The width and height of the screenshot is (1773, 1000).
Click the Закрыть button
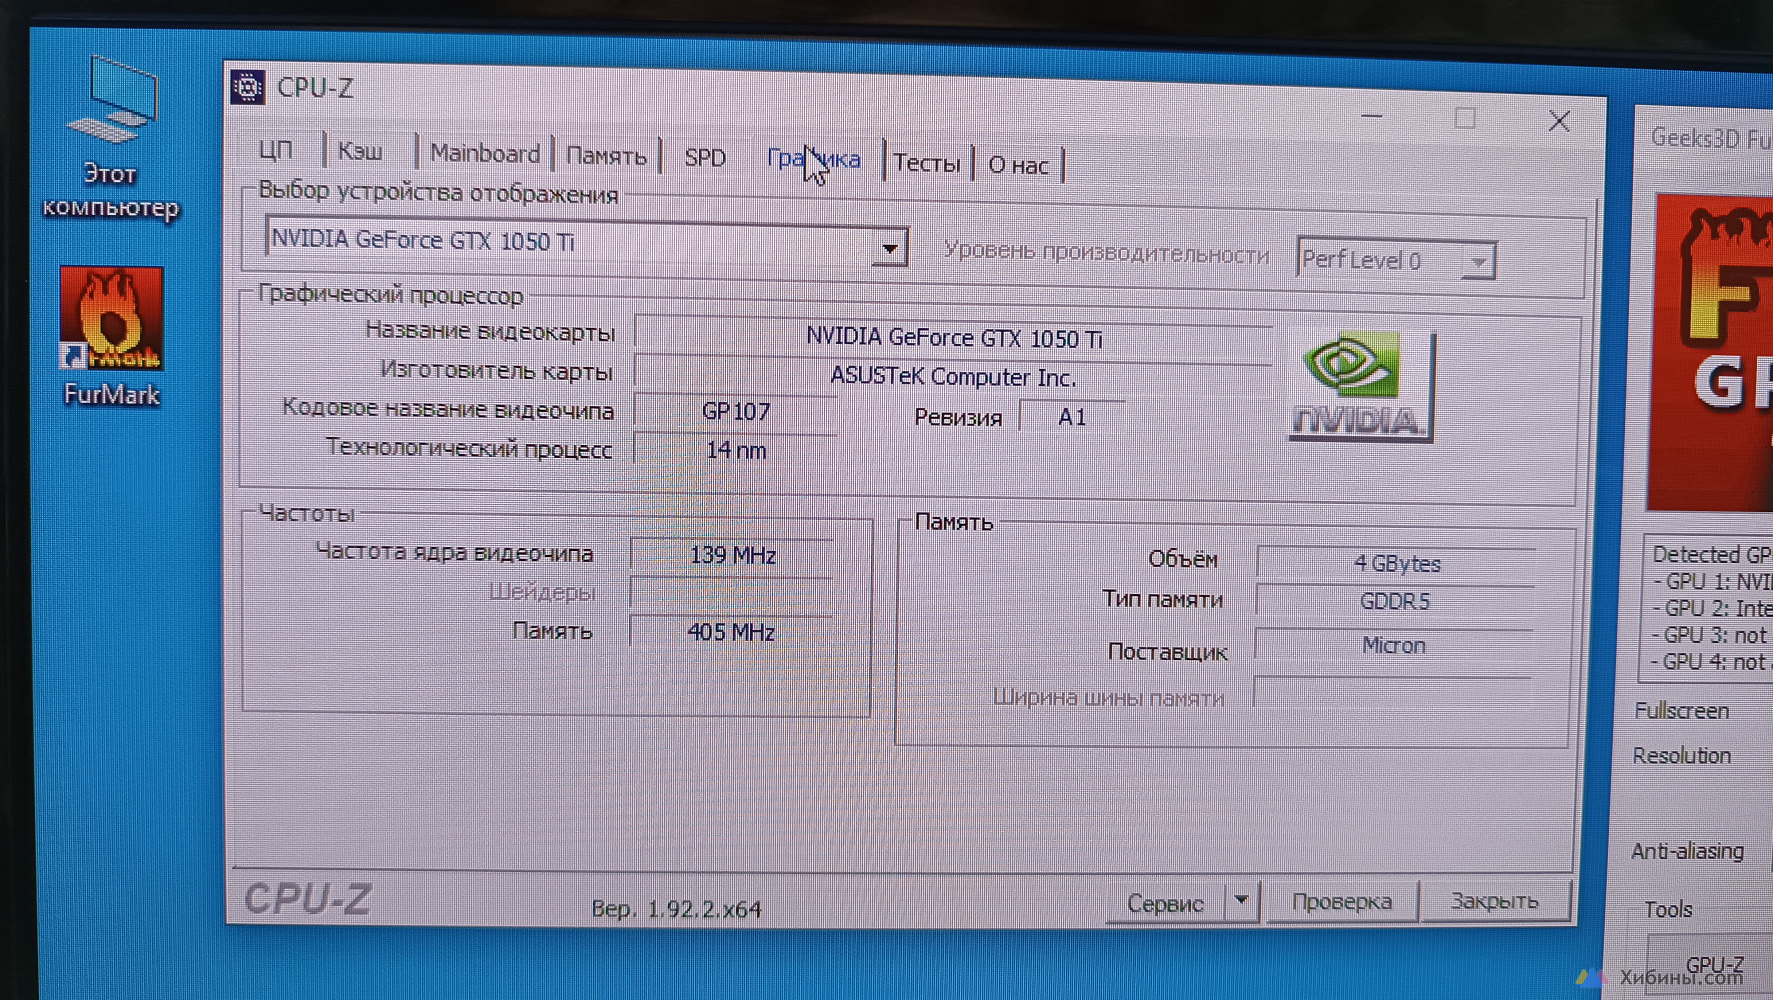1495,900
